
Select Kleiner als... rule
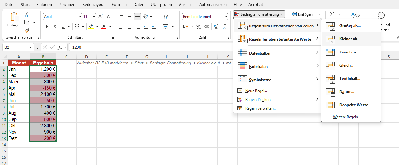click(351, 39)
